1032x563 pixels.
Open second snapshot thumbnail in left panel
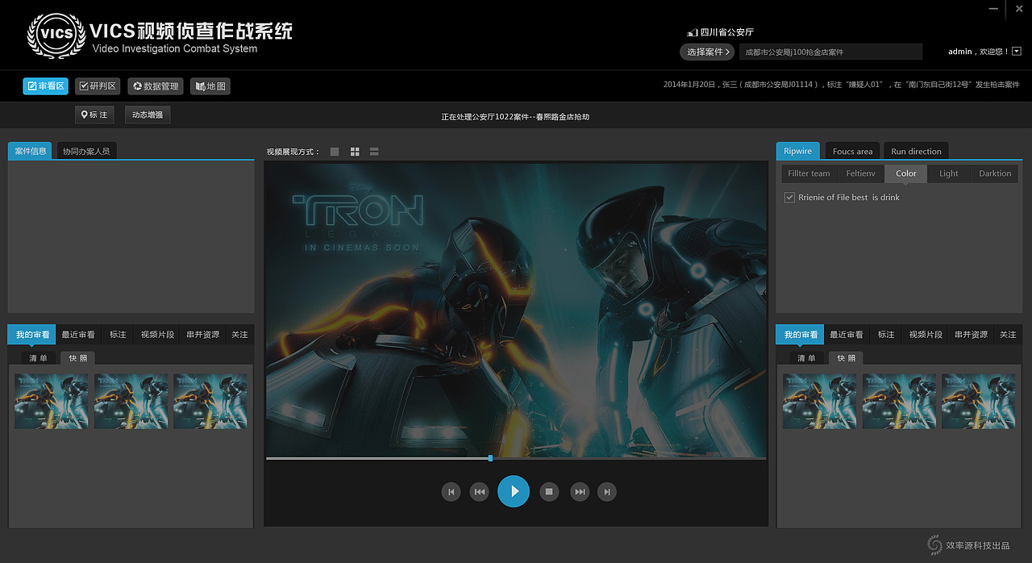pyautogui.click(x=131, y=401)
